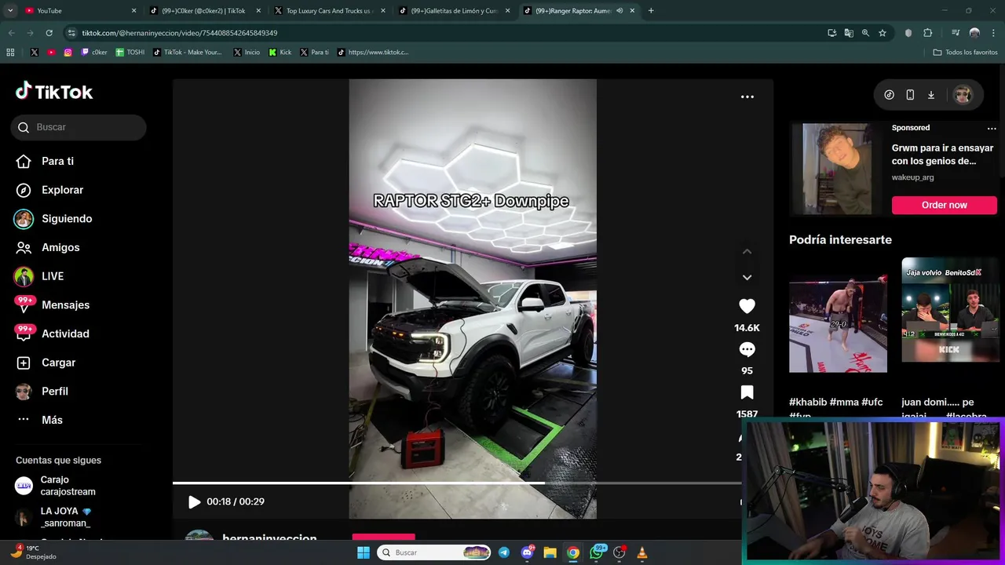Open the comments bubble showing 95
The image size is (1005, 565).
pyautogui.click(x=747, y=349)
